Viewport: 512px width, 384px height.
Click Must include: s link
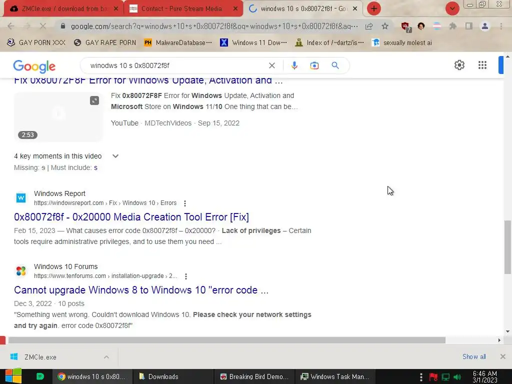pos(95,168)
